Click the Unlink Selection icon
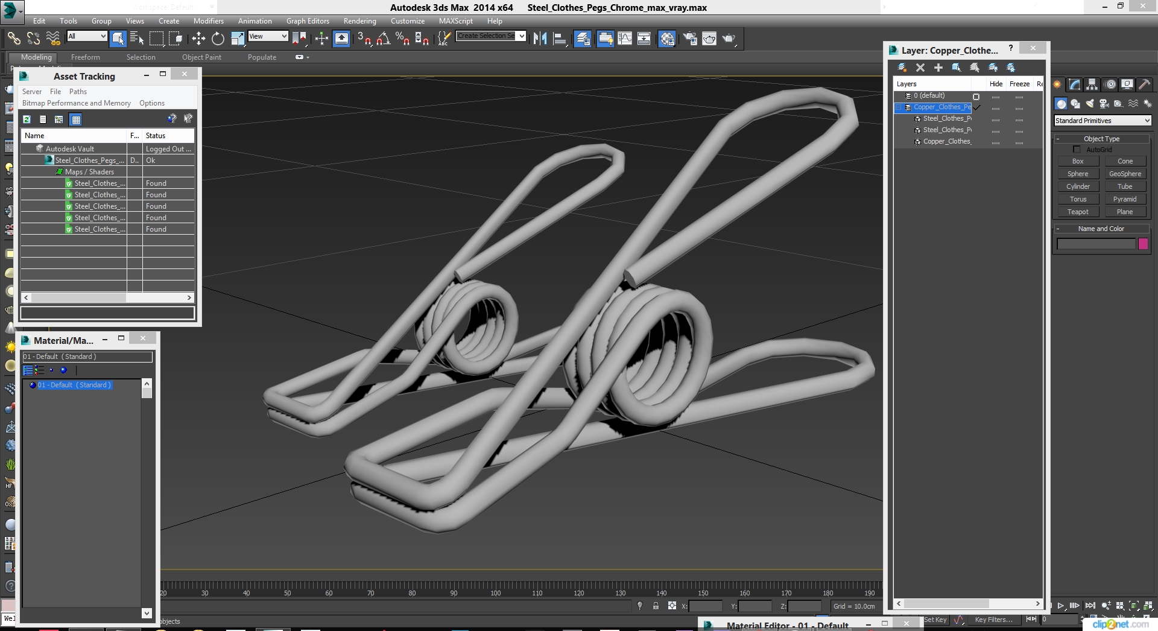The image size is (1158, 631). (33, 39)
